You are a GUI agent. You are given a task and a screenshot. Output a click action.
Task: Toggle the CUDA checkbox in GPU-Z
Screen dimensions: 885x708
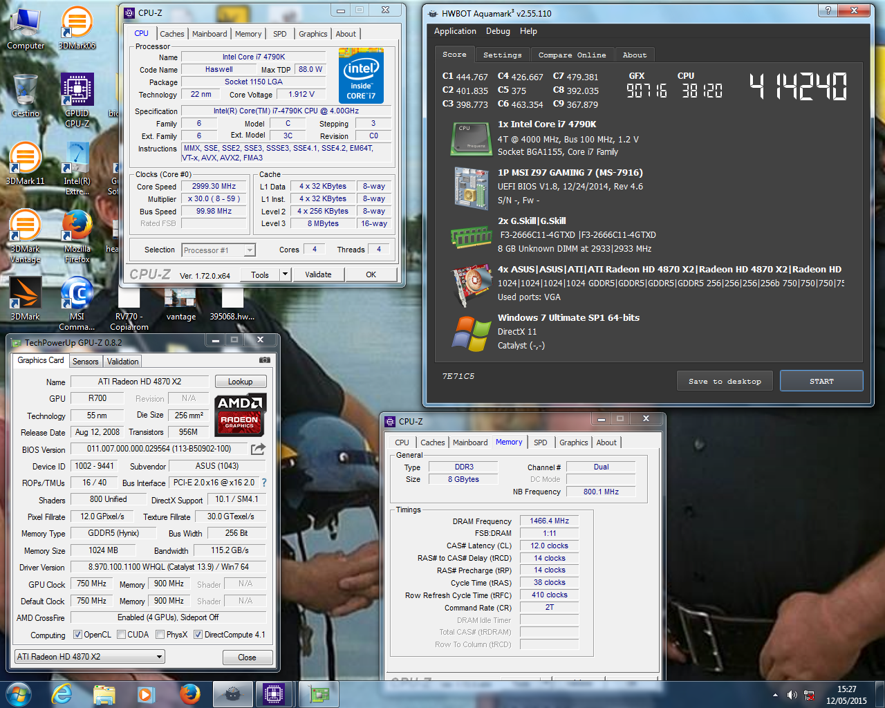[x=121, y=635]
